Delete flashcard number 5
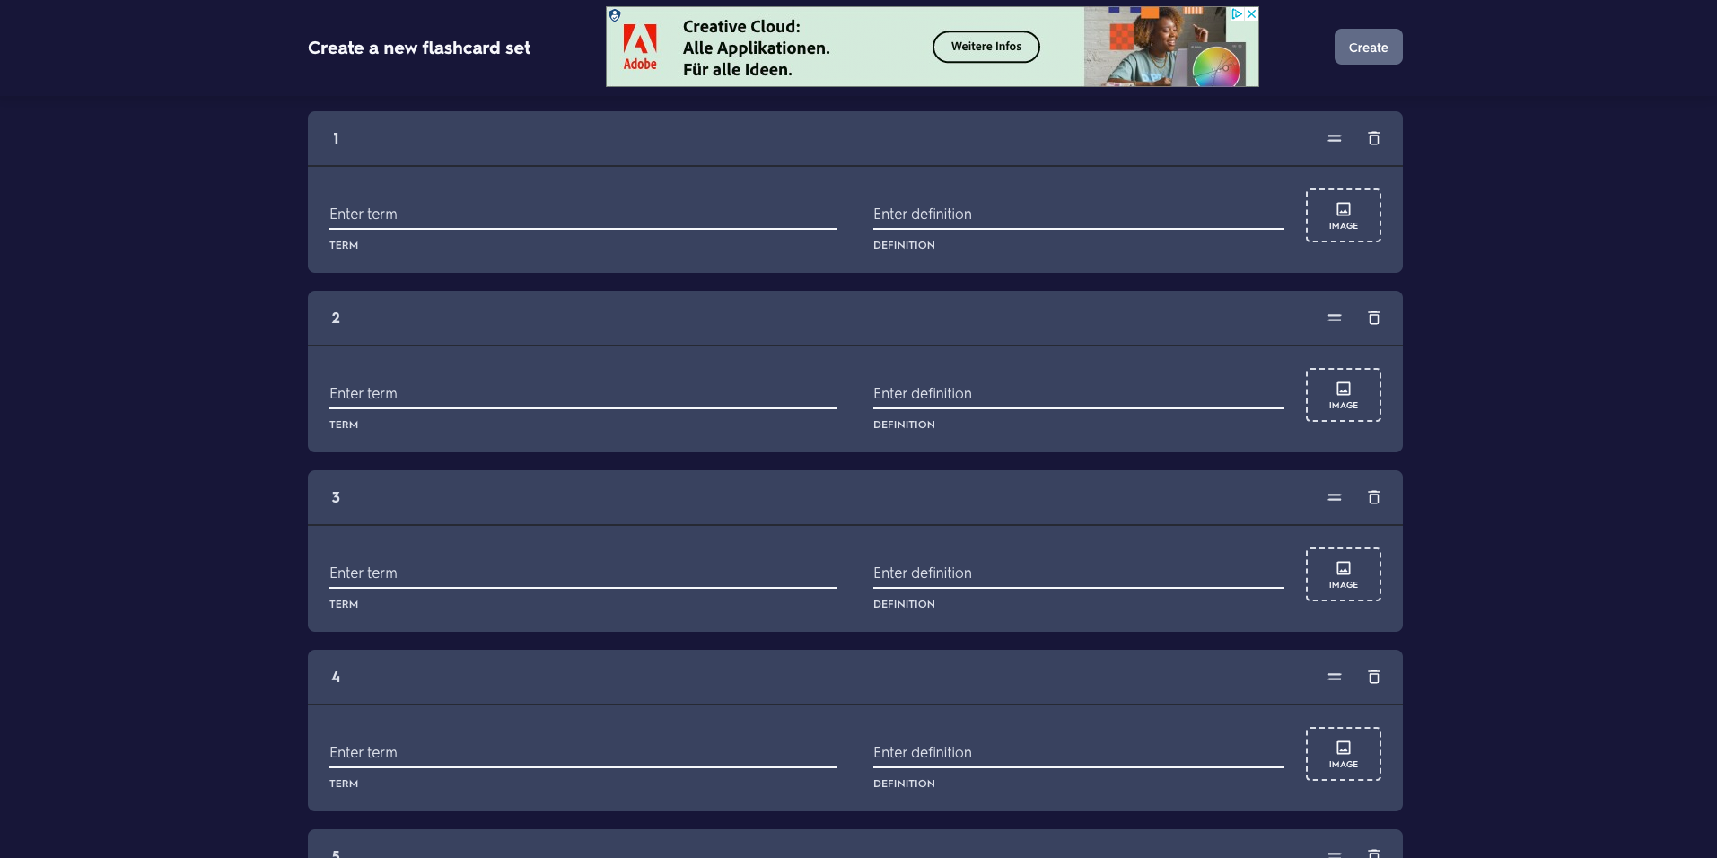The width and height of the screenshot is (1717, 858). point(1372,853)
